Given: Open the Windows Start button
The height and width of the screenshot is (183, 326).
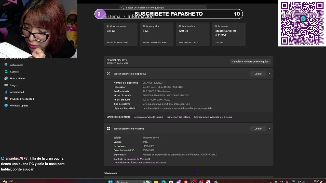Looking at the screenshot, I should [111, 181].
